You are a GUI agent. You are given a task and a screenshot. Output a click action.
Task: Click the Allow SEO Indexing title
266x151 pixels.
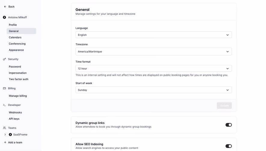point(89,144)
